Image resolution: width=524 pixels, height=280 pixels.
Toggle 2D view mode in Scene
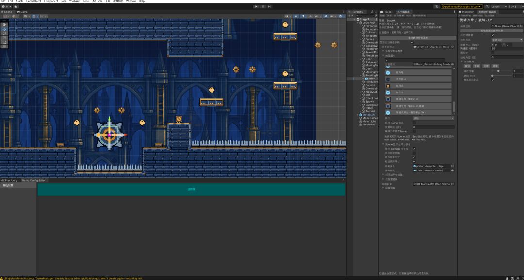pyautogui.click(x=296, y=16)
